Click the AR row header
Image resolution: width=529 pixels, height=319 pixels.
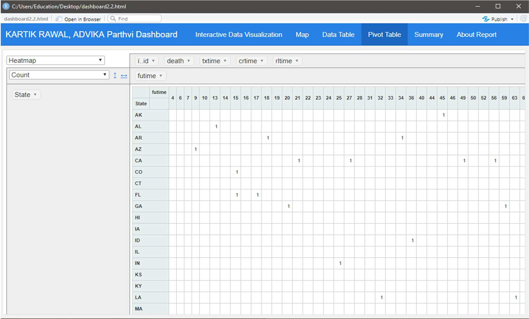151,138
